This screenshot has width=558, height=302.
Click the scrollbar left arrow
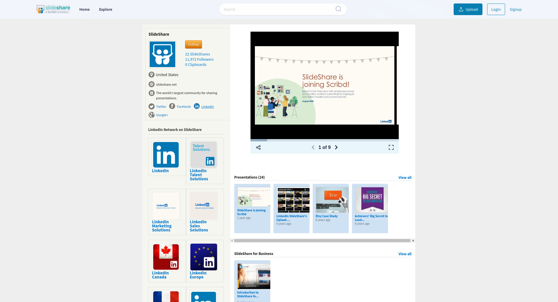[x=232, y=240]
